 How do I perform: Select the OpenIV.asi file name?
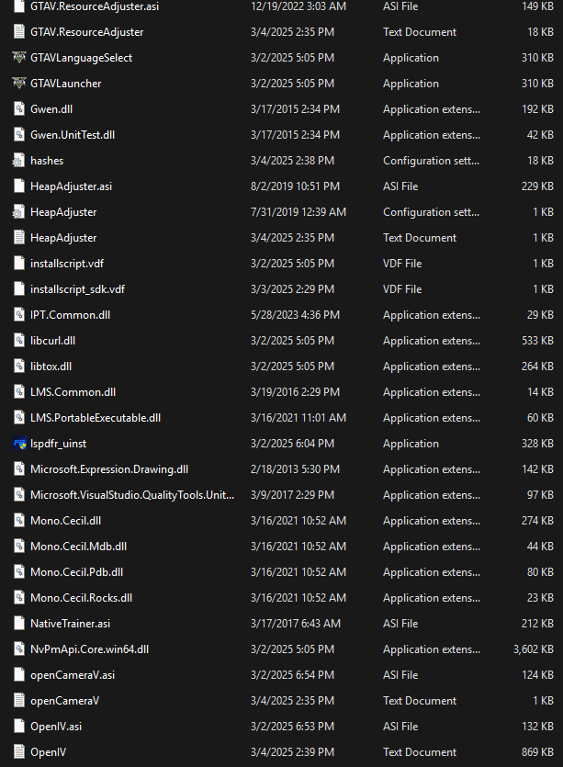(56, 727)
